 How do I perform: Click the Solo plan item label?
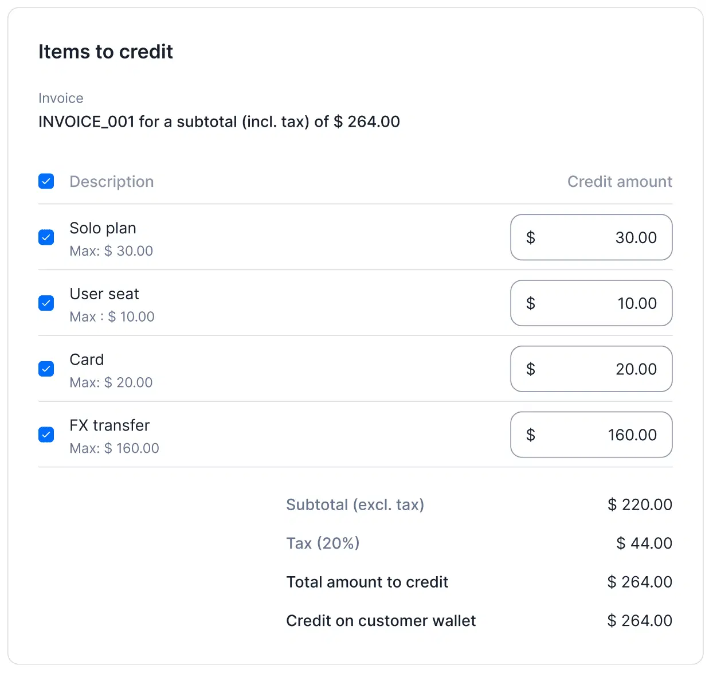point(103,228)
